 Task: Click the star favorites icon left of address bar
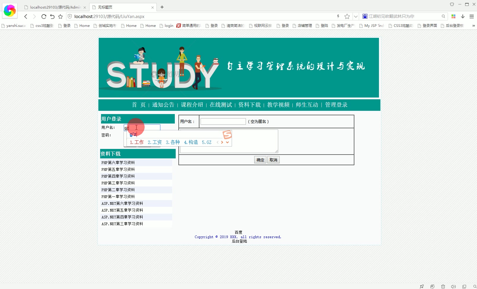pos(60,17)
